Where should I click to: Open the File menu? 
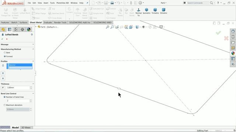point(29,3)
